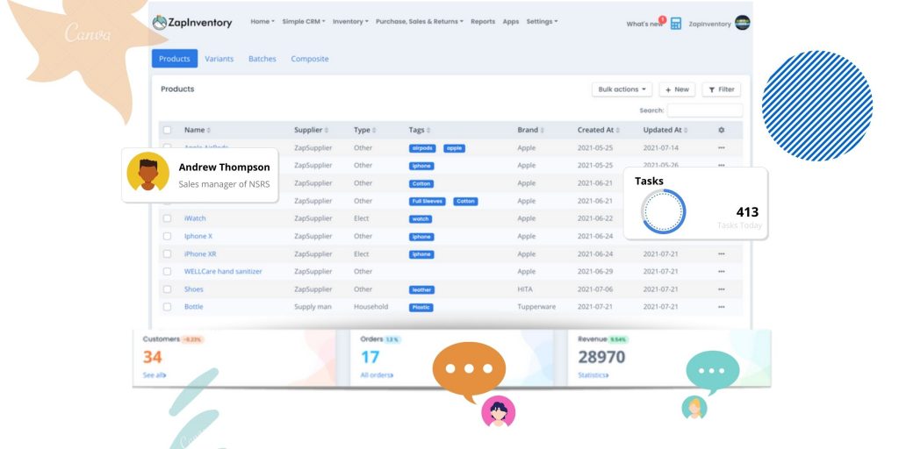
Task: Click See all under Customers
Action: [x=155, y=375]
